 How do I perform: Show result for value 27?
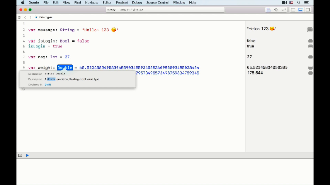[x=310, y=57]
